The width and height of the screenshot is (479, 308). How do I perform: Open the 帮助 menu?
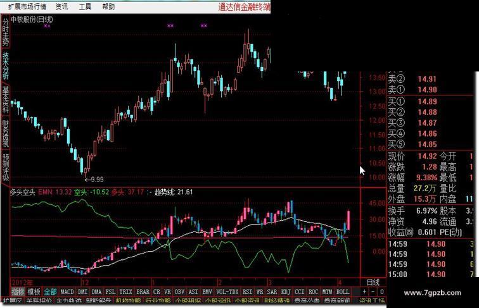click(x=108, y=6)
